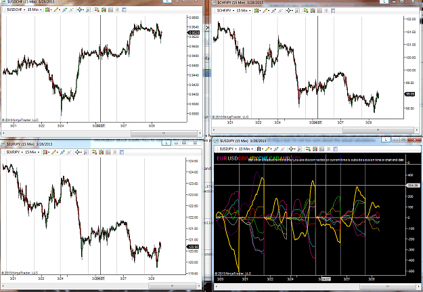Open properties icon at end of EURJPY toolbar
The height and width of the screenshot is (292, 423).
[x=122, y=152]
